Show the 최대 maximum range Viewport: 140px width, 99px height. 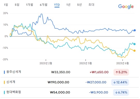click(x=91, y=5)
